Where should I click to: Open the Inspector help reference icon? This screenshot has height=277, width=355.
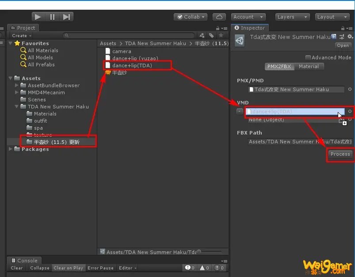[333, 37]
